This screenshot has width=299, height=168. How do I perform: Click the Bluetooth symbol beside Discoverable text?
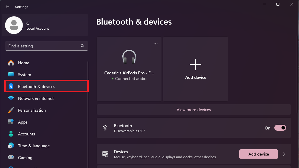click(x=105, y=128)
